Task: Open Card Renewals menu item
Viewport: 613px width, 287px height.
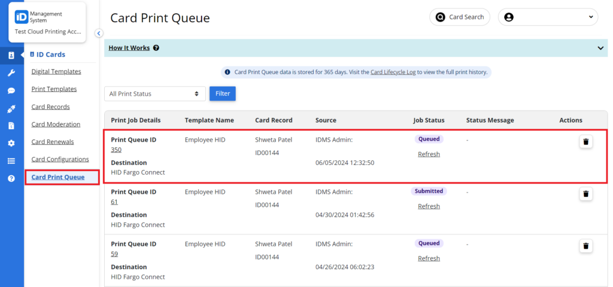Action: (x=53, y=142)
